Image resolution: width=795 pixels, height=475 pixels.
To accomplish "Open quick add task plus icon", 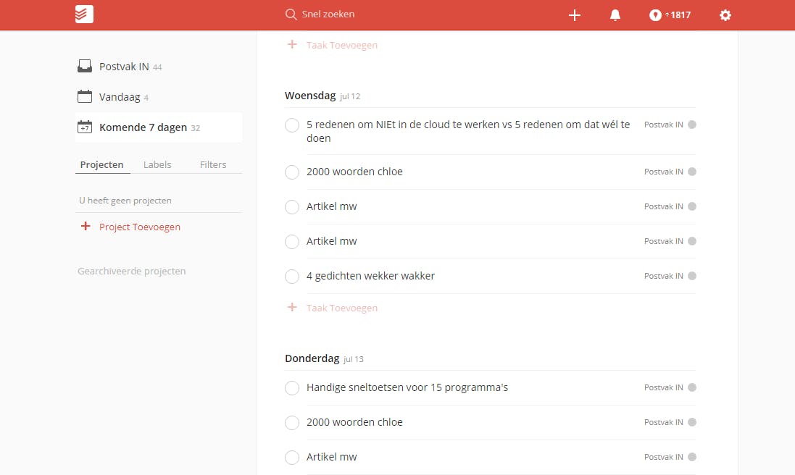I will pos(575,15).
